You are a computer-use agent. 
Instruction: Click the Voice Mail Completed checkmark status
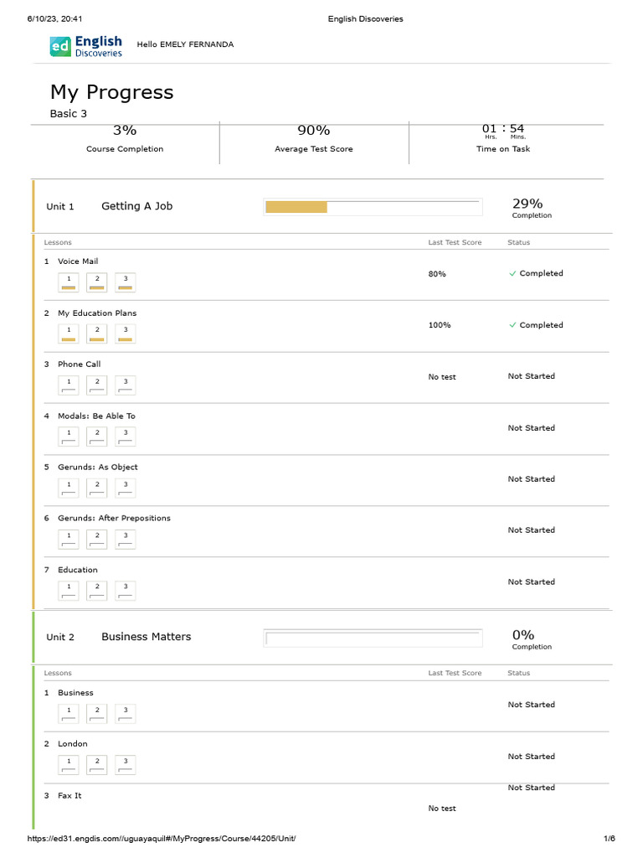click(536, 274)
